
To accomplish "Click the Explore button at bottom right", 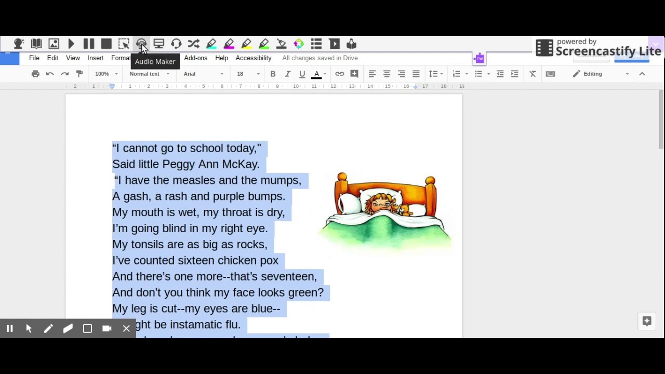I will pyautogui.click(x=647, y=321).
